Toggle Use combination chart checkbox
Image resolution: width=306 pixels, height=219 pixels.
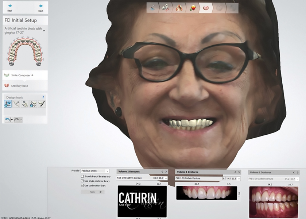click(x=82, y=185)
